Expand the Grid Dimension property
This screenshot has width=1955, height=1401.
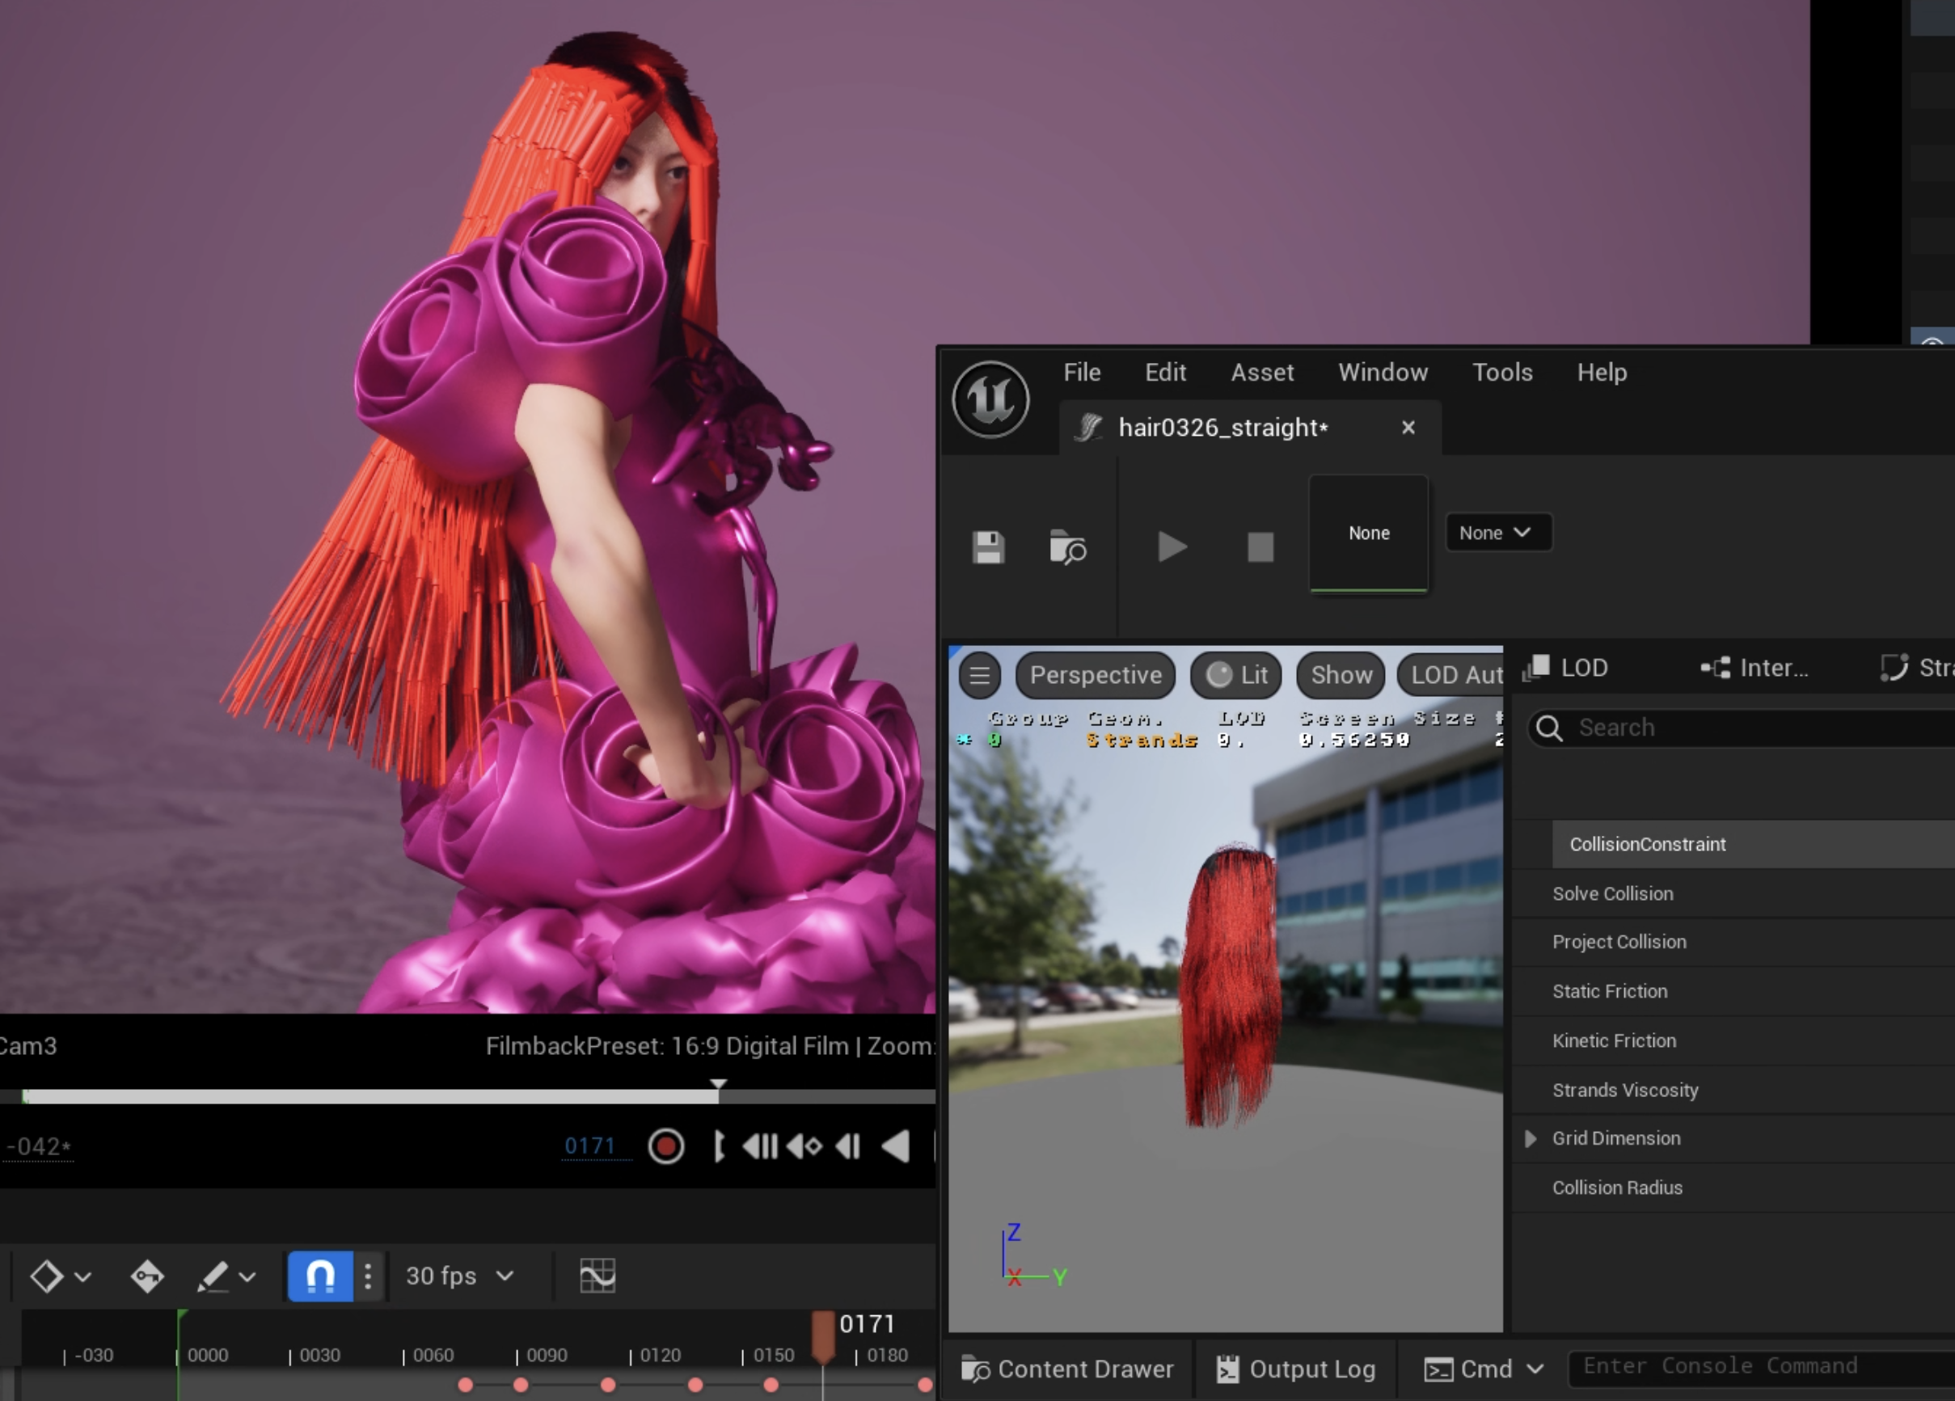pyautogui.click(x=1531, y=1139)
